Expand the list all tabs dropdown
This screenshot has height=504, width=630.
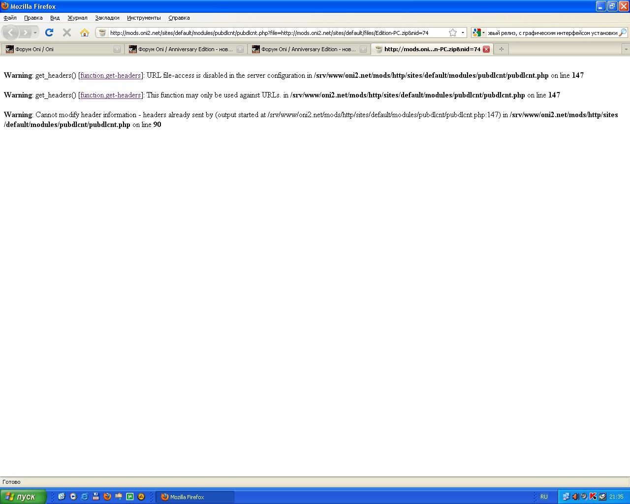tap(626, 49)
